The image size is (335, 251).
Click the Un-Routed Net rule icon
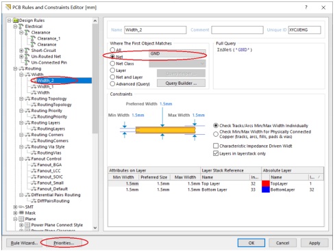pyautogui.click(x=27, y=57)
